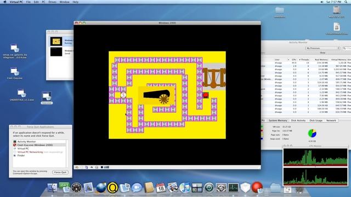Open the red ball Cool-Guy icon in the Dock
The image size is (351, 197).
point(257,187)
